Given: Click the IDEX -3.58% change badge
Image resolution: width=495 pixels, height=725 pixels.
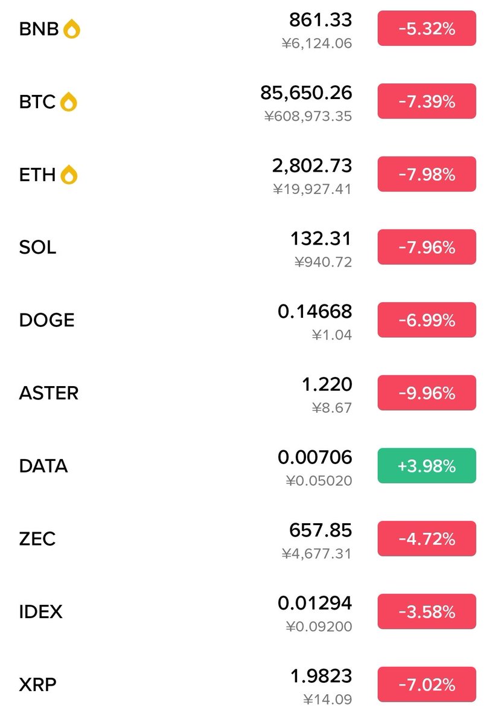Looking at the screenshot, I should [427, 611].
